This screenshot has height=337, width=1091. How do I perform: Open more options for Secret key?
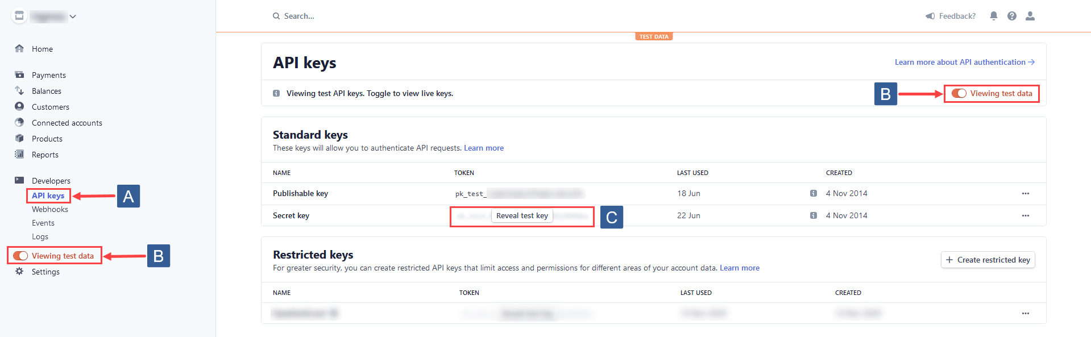[x=1026, y=215]
